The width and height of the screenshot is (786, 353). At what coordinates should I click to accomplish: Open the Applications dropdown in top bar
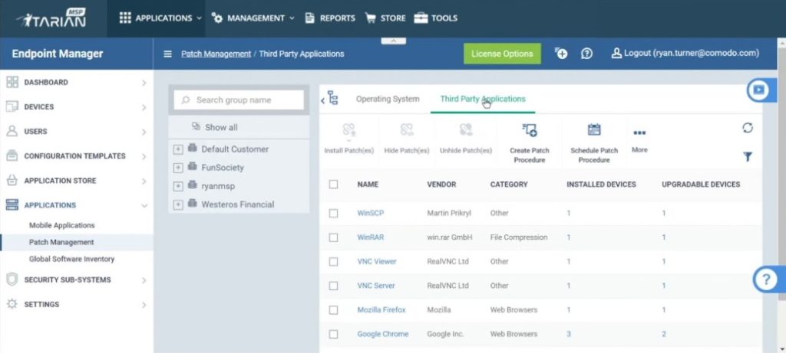click(160, 18)
